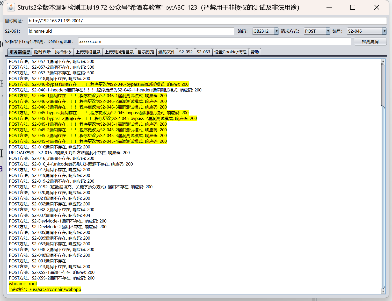Click the Java application icon in title bar
The image size is (392, 301).
11,7
